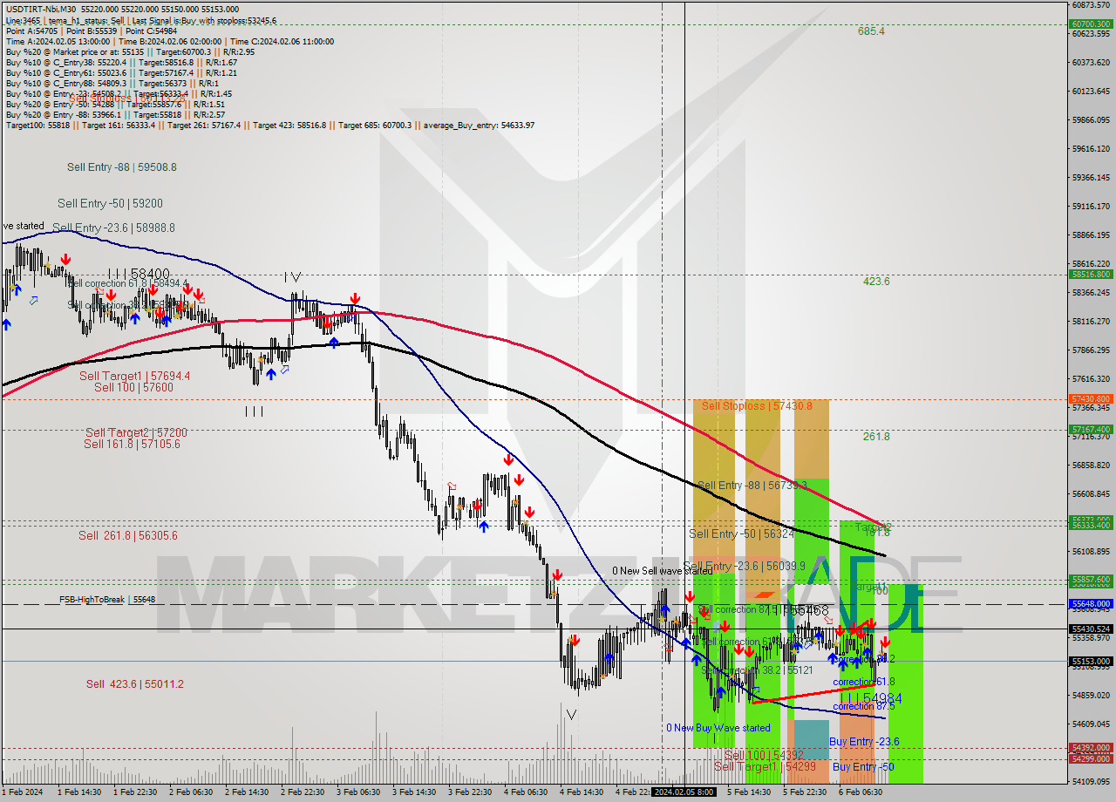1116x802 pixels.
Task: Select the '0 New Sell wave started' annotation
Action: (x=662, y=571)
